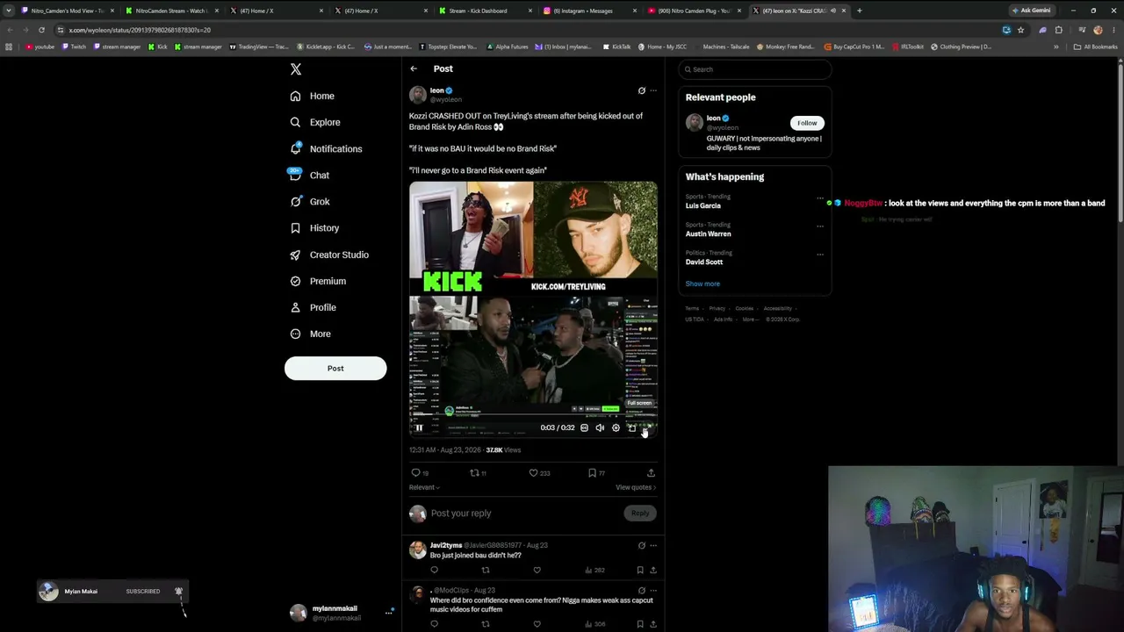Open more options for David Scott trend
Image resolution: width=1124 pixels, height=632 pixels.
820,254
